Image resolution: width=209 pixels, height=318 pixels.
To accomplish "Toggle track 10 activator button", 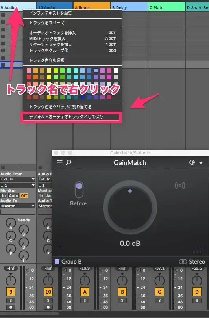I will [x=48, y=292].
